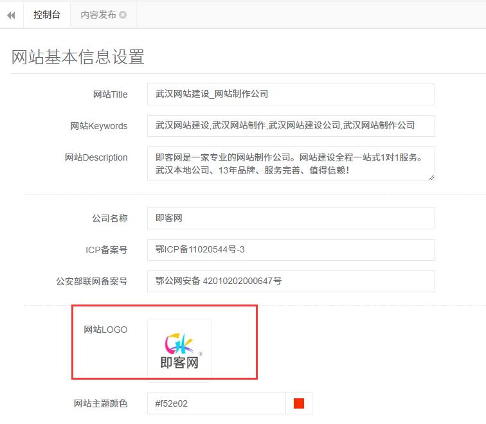Click the 网站主题颜色 label
Viewport: 486px width, 424px height.
100,404
